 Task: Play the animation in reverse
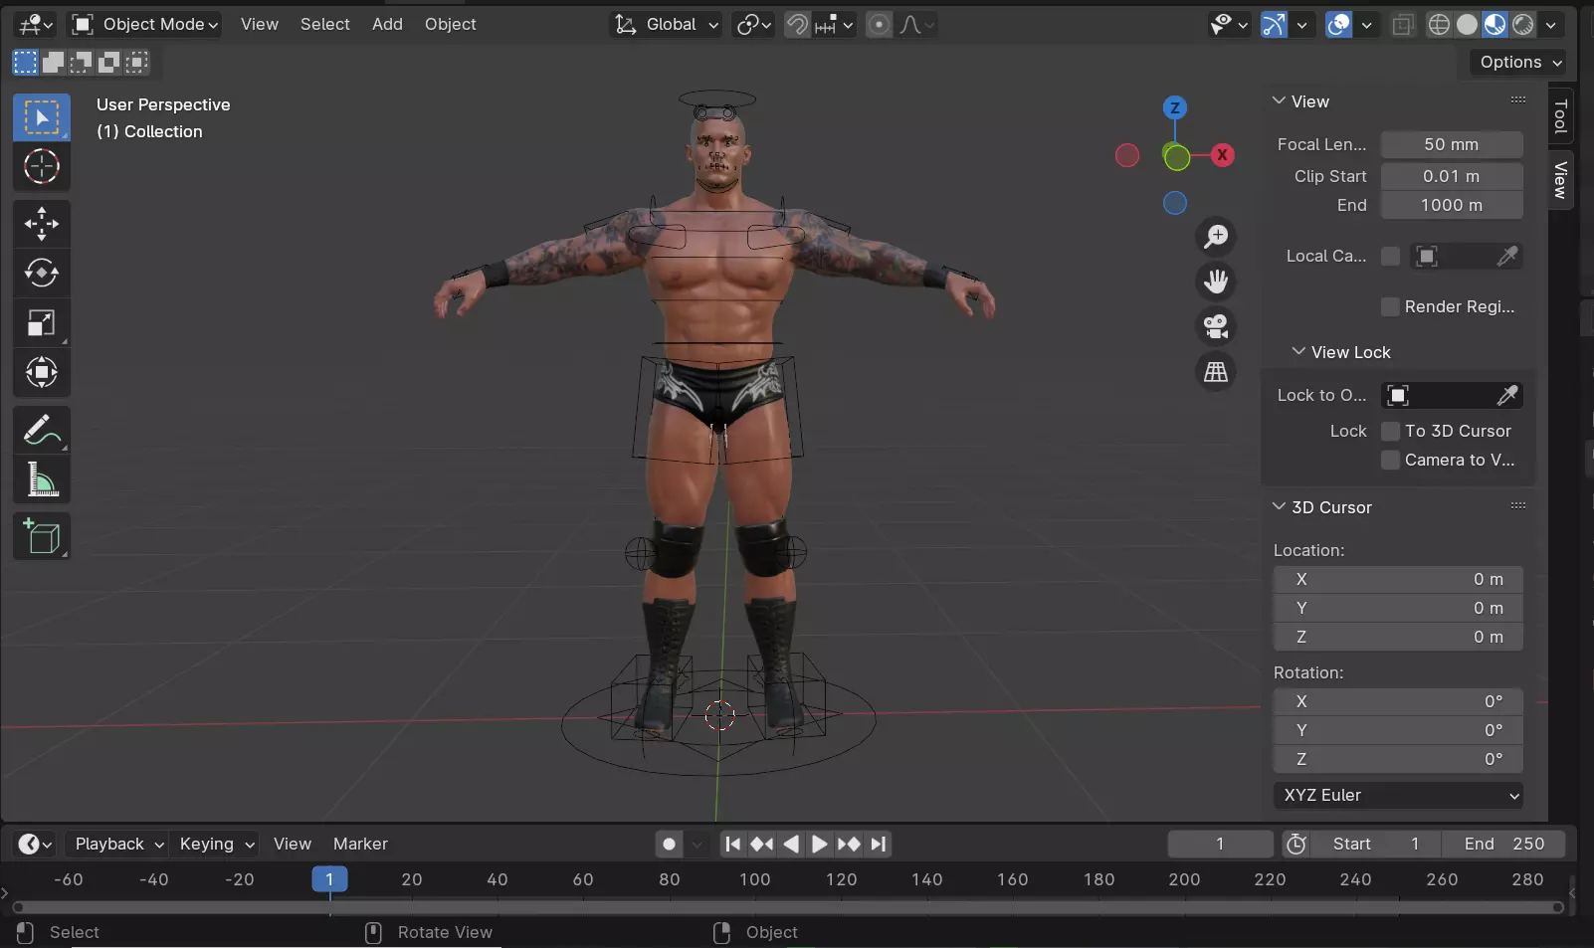tap(791, 844)
